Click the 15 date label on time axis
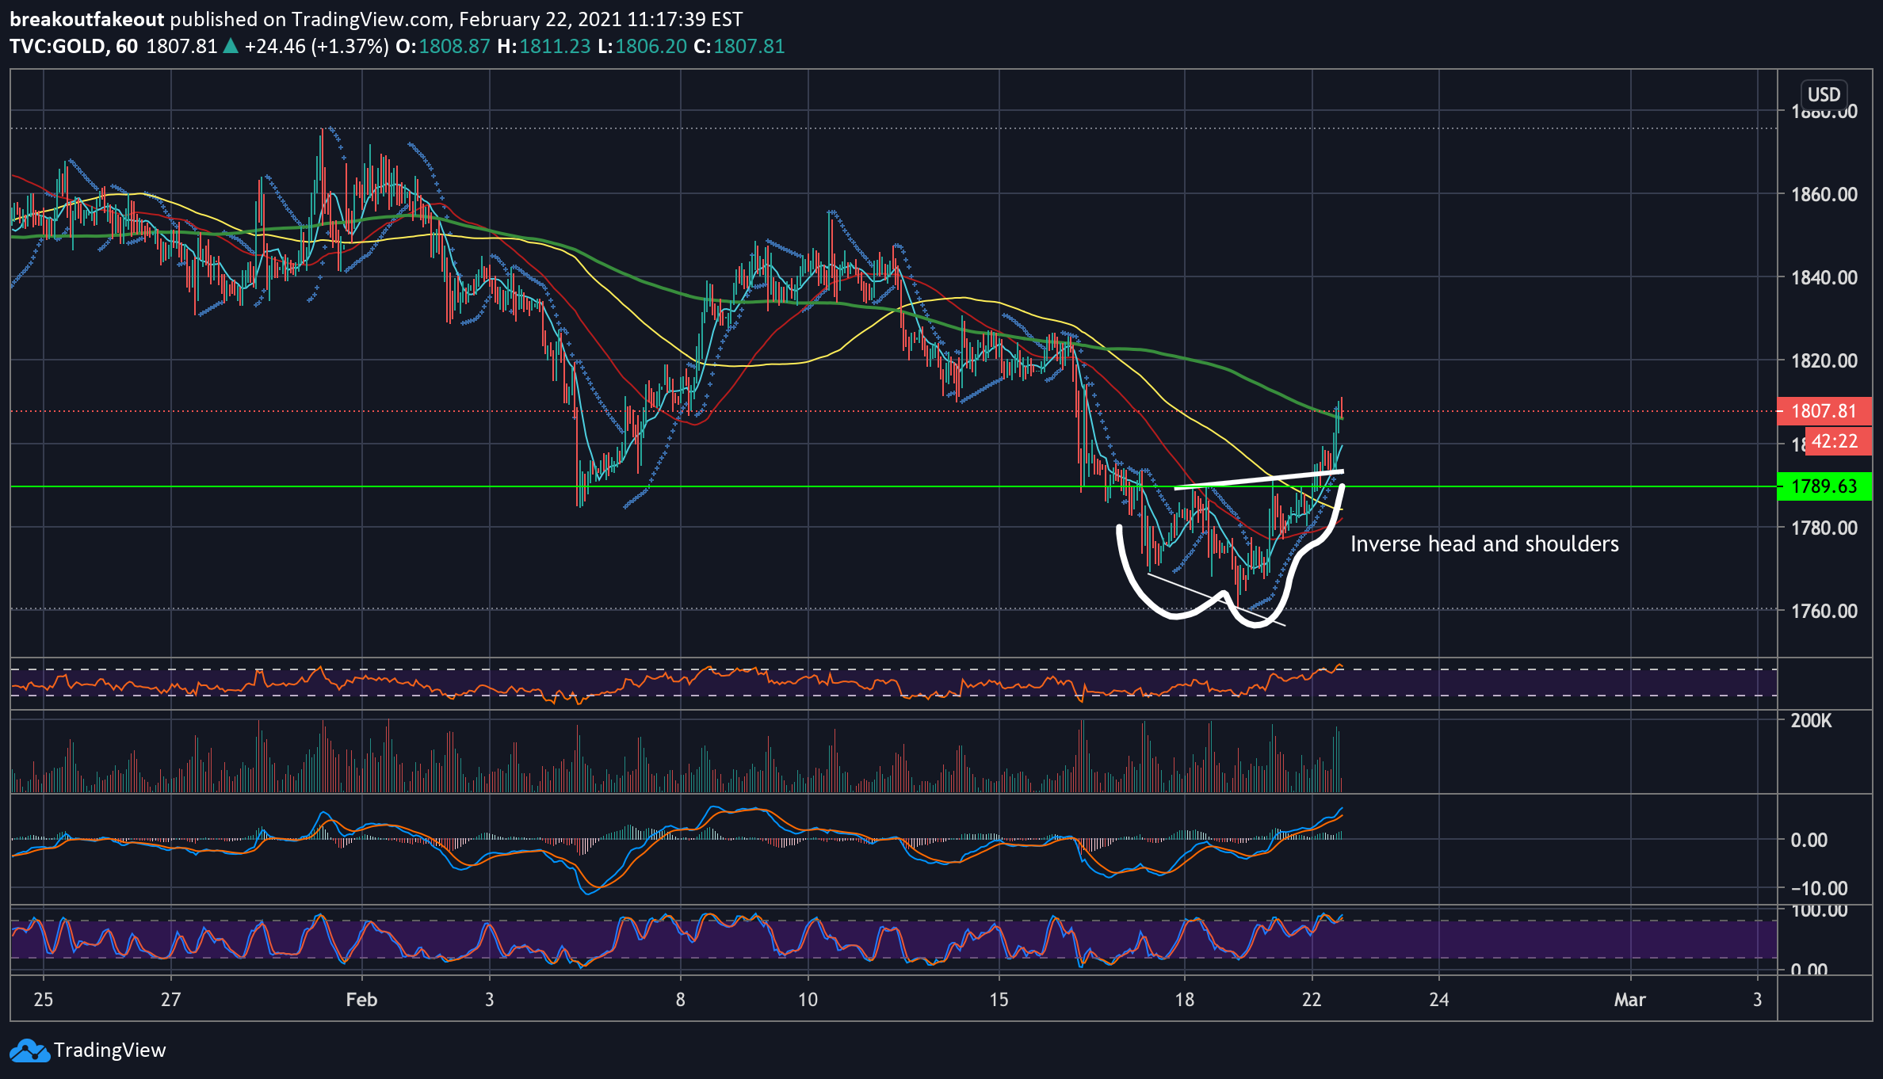The image size is (1883, 1079). tap(999, 1000)
